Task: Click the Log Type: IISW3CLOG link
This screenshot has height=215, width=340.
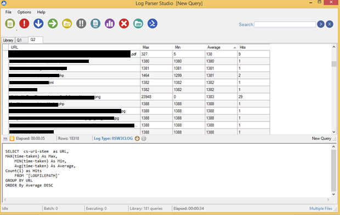Action: pos(113,138)
